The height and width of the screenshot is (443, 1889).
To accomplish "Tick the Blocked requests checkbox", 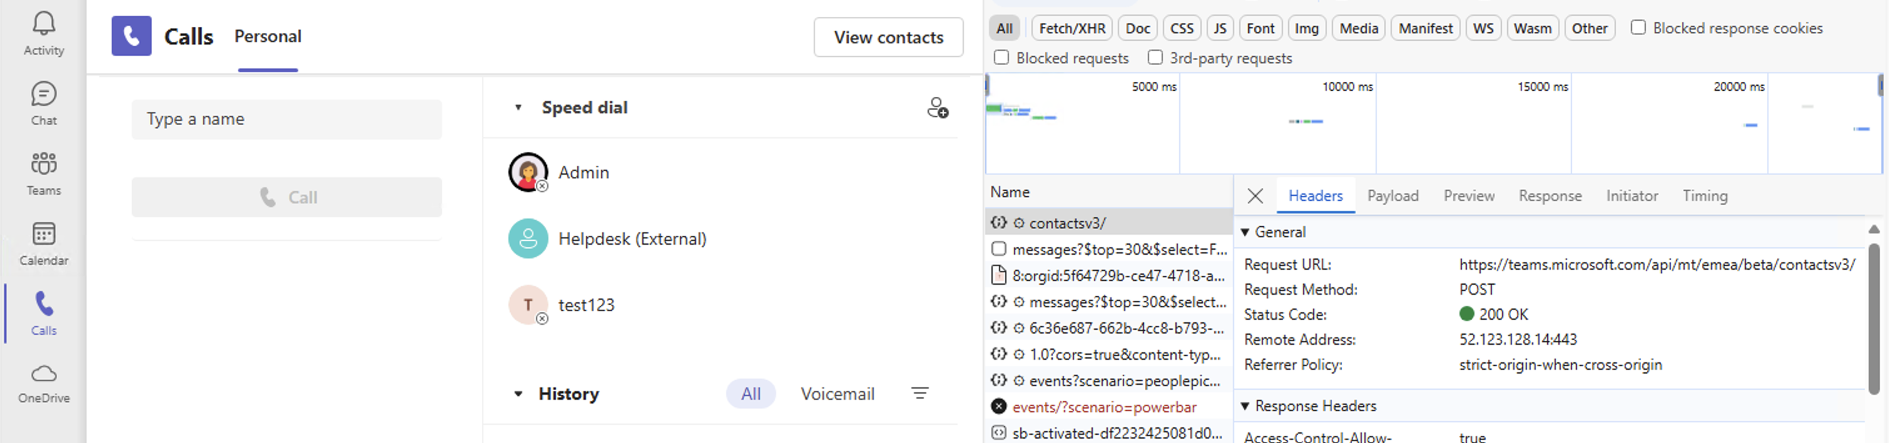I will (x=1001, y=57).
